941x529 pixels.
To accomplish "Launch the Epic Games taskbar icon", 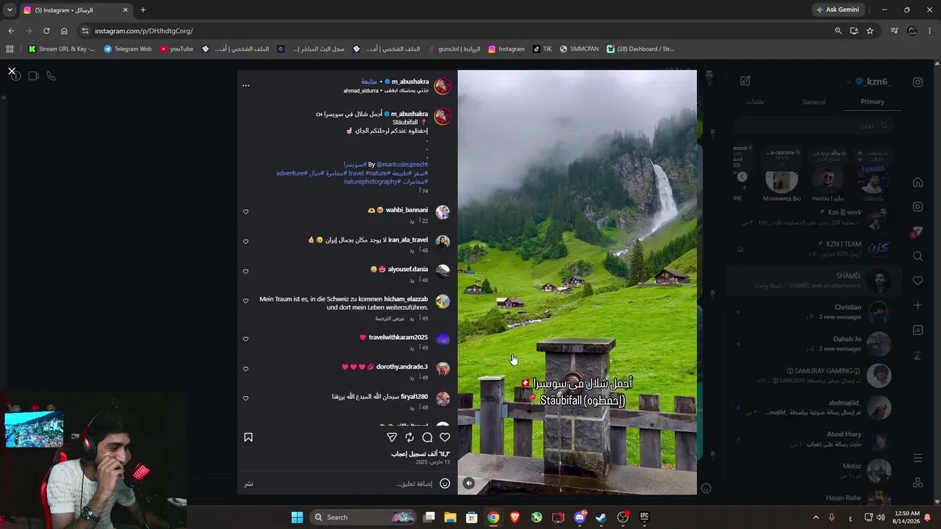I will click(x=644, y=517).
